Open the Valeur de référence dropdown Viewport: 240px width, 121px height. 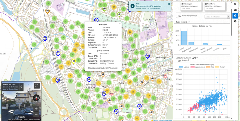[217, 17]
